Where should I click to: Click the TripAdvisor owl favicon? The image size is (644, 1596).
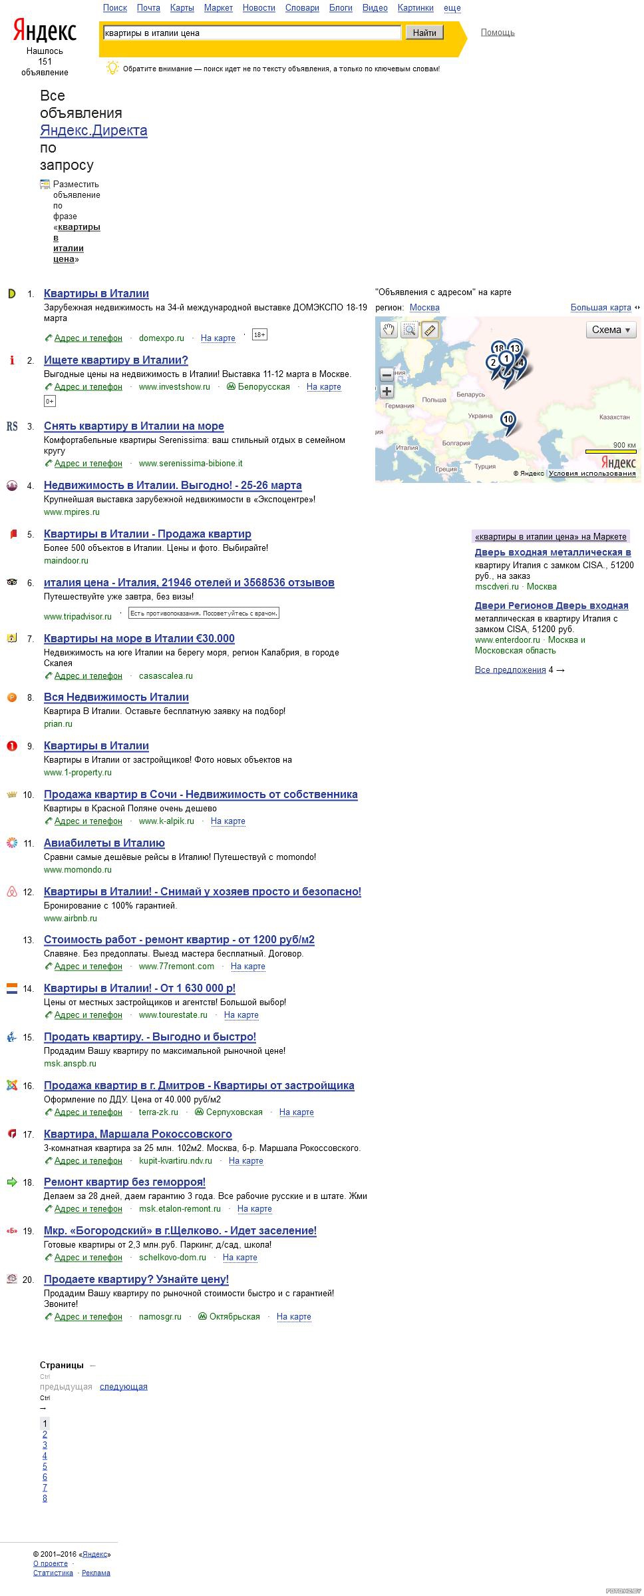[11, 583]
